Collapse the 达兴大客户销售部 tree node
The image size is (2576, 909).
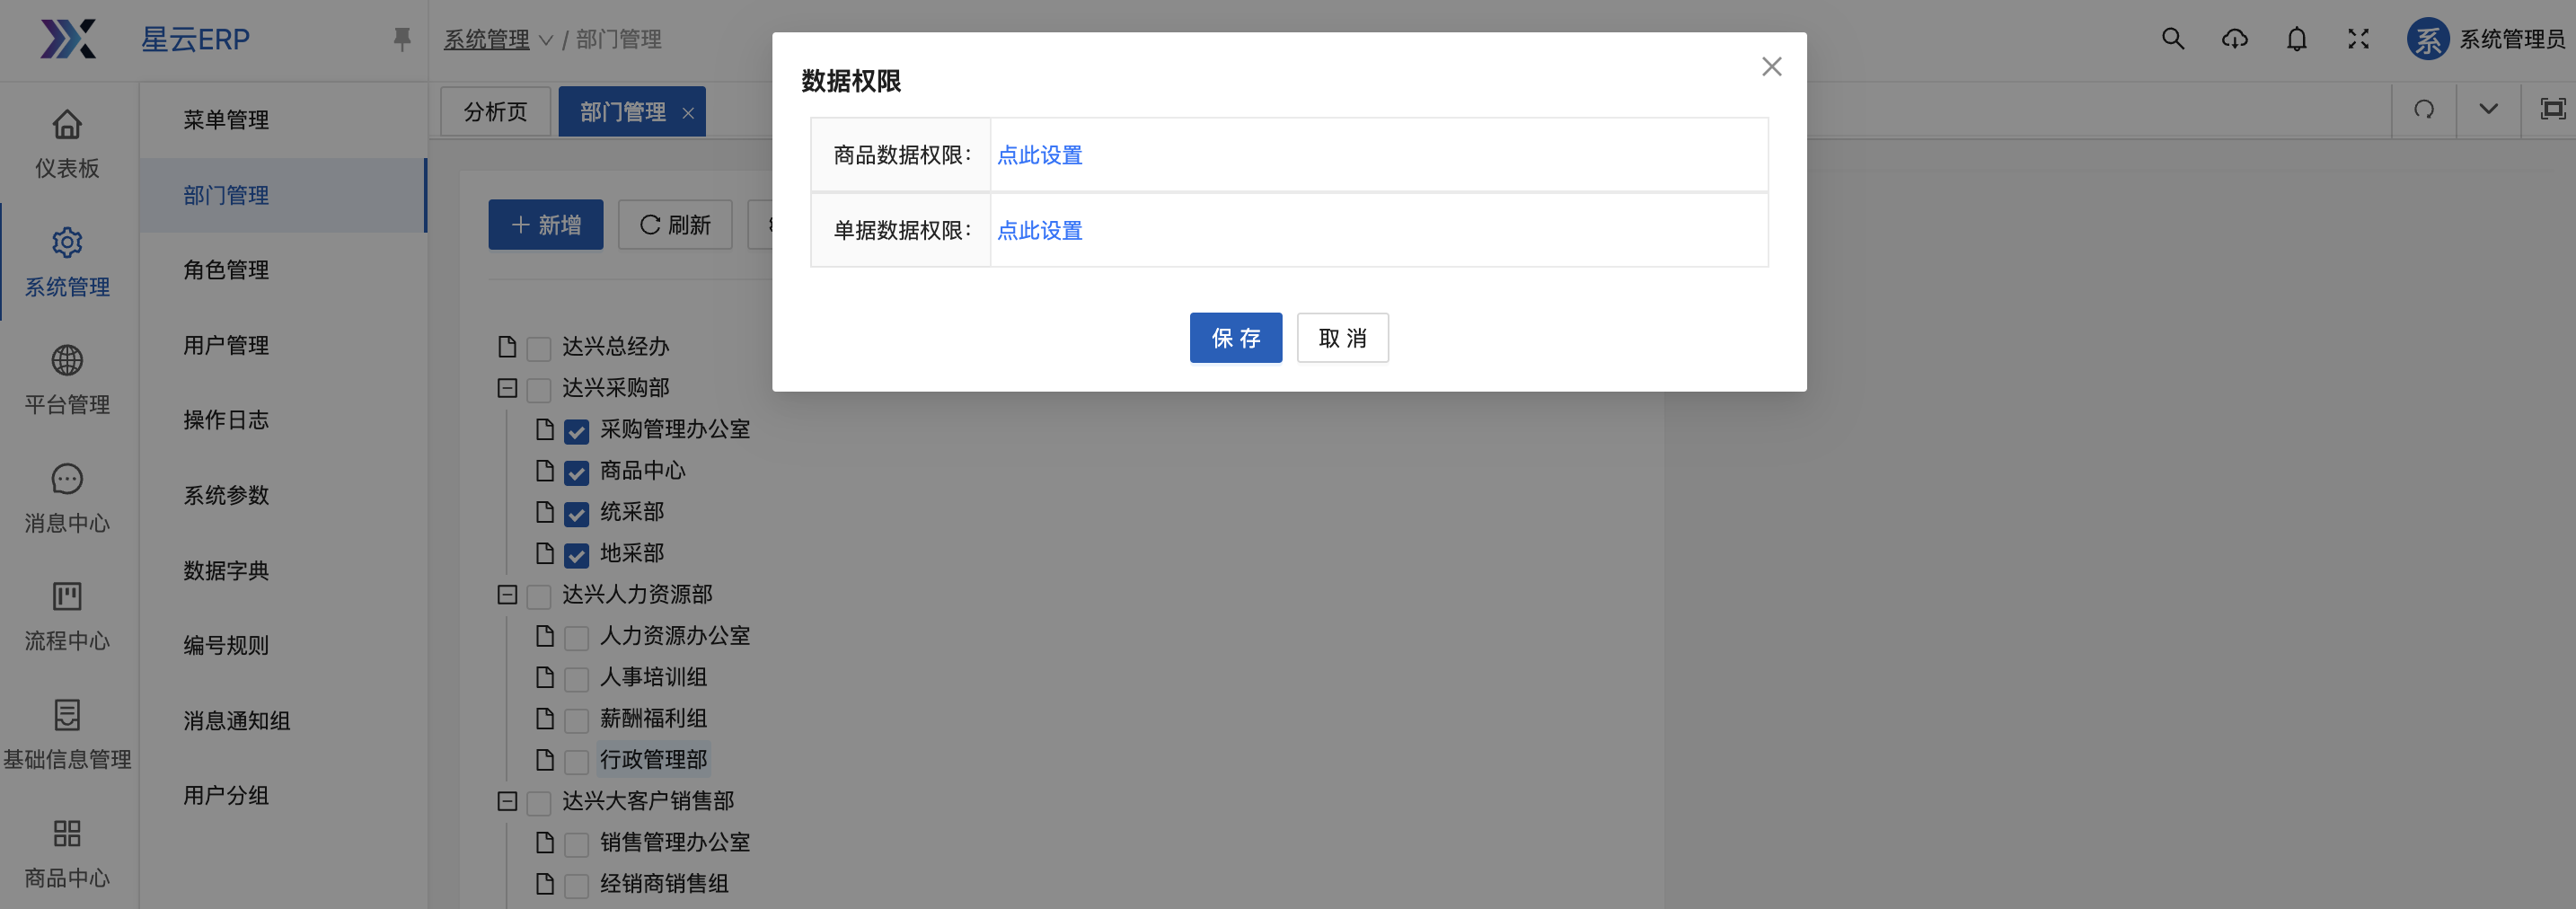coord(507,801)
